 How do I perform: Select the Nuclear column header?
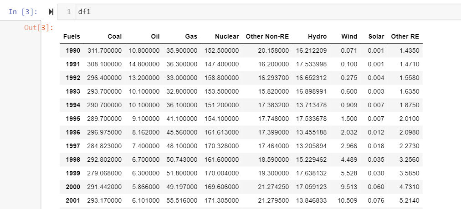pos(227,37)
